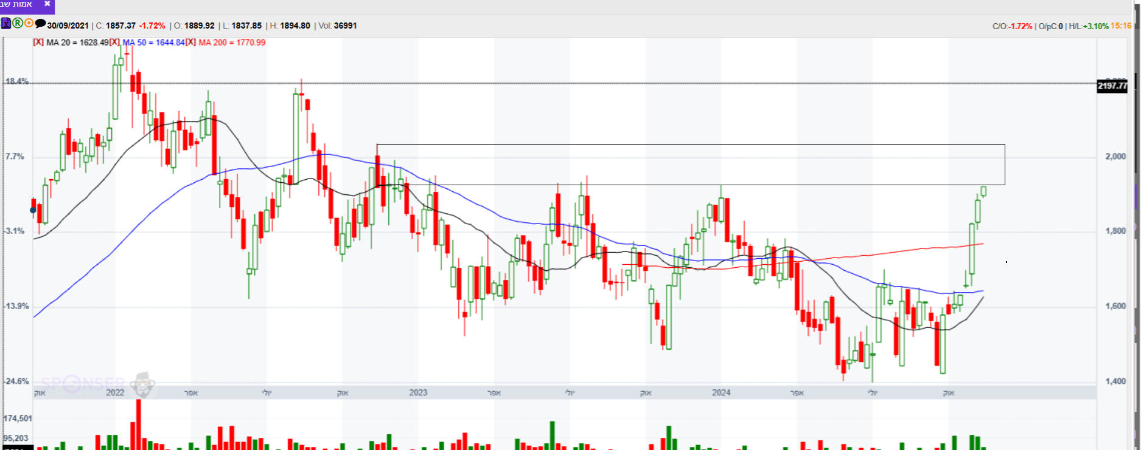Click the green circled R icon
1141x450 pixels.
click(18, 24)
